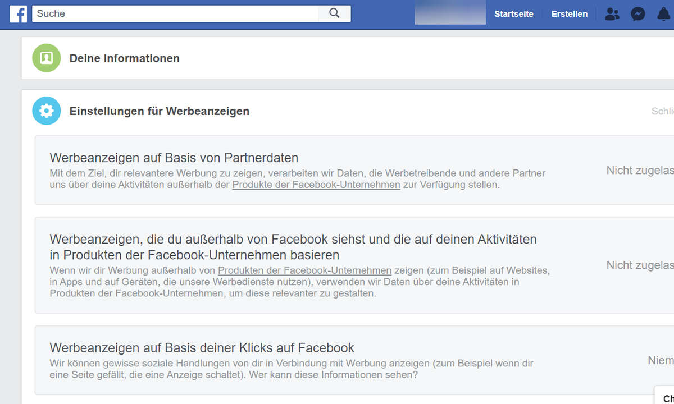Open the Chat tab at the bottom right

point(665,396)
